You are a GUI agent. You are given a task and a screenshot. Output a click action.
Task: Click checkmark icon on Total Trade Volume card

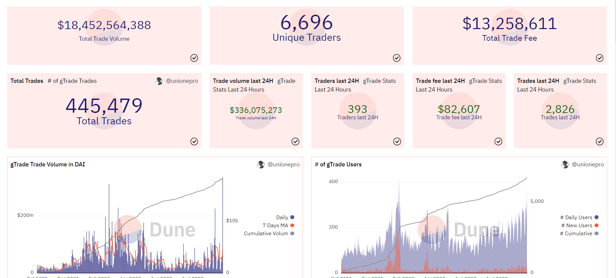(194, 58)
